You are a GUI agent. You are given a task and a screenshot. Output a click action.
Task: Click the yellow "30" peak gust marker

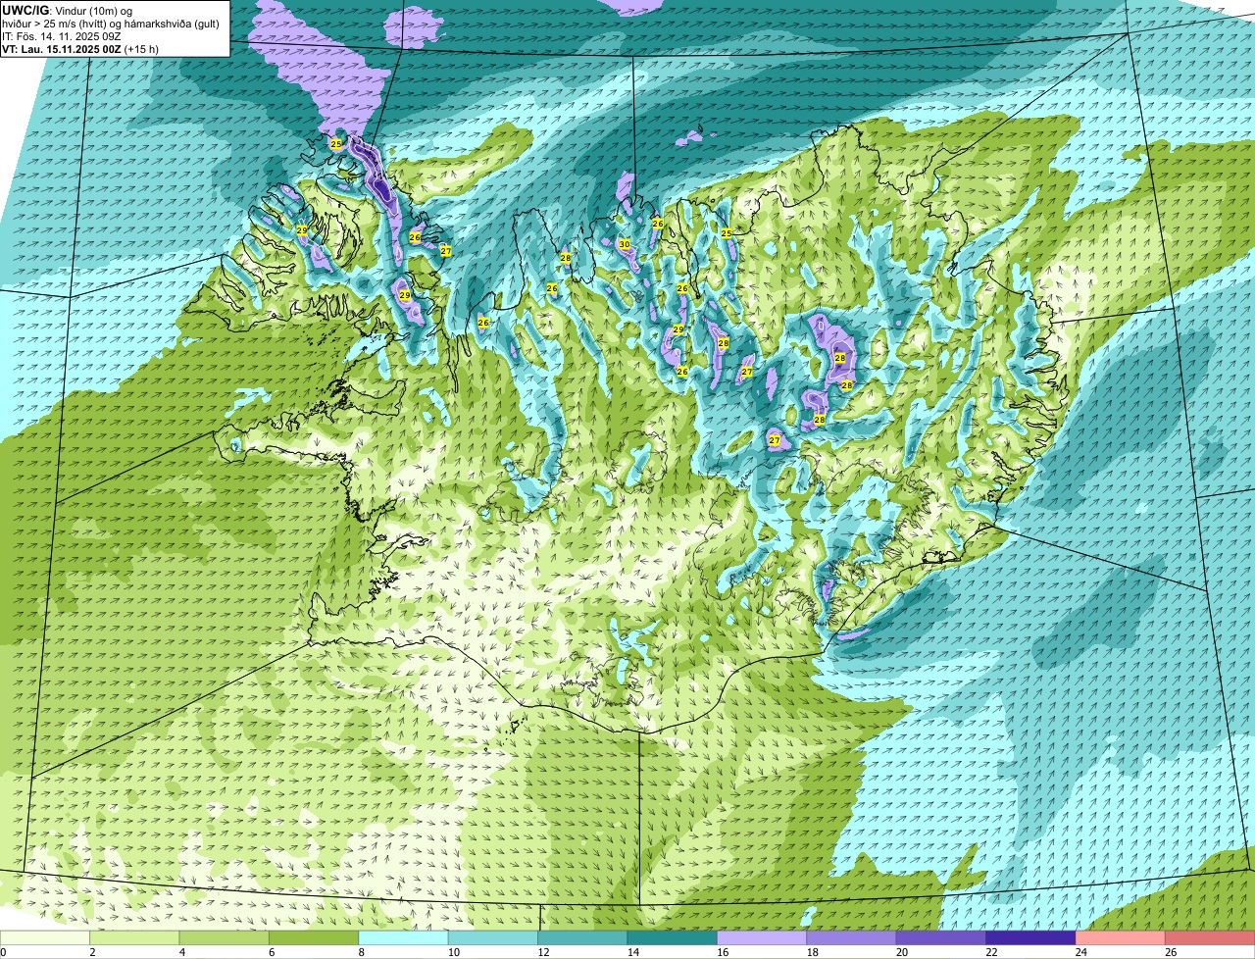(x=624, y=244)
